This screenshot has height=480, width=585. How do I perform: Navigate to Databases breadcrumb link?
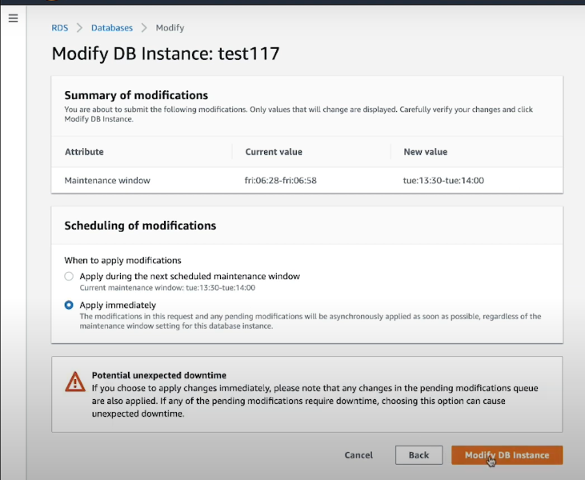[112, 28]
